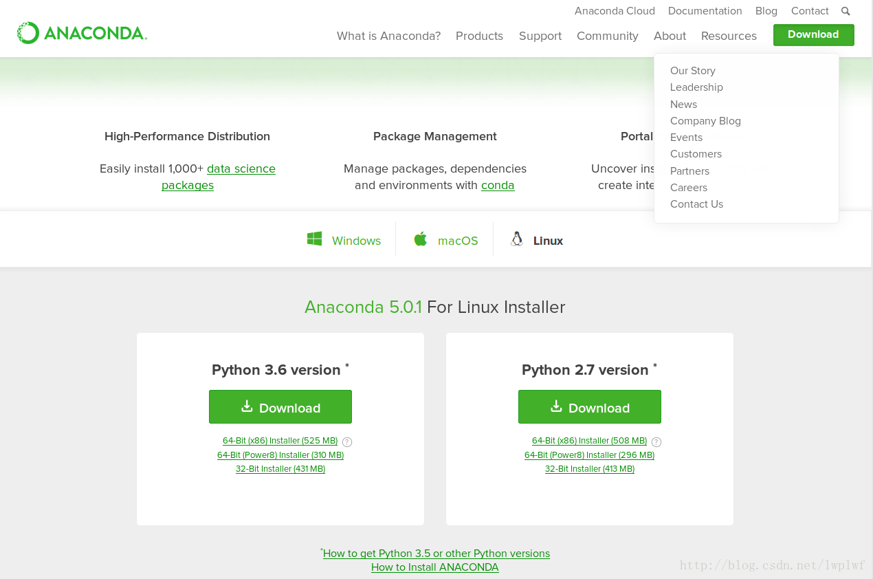Open the search magnifier icon
The height and width of the screenshot is (579, 873).
(846, 11)
